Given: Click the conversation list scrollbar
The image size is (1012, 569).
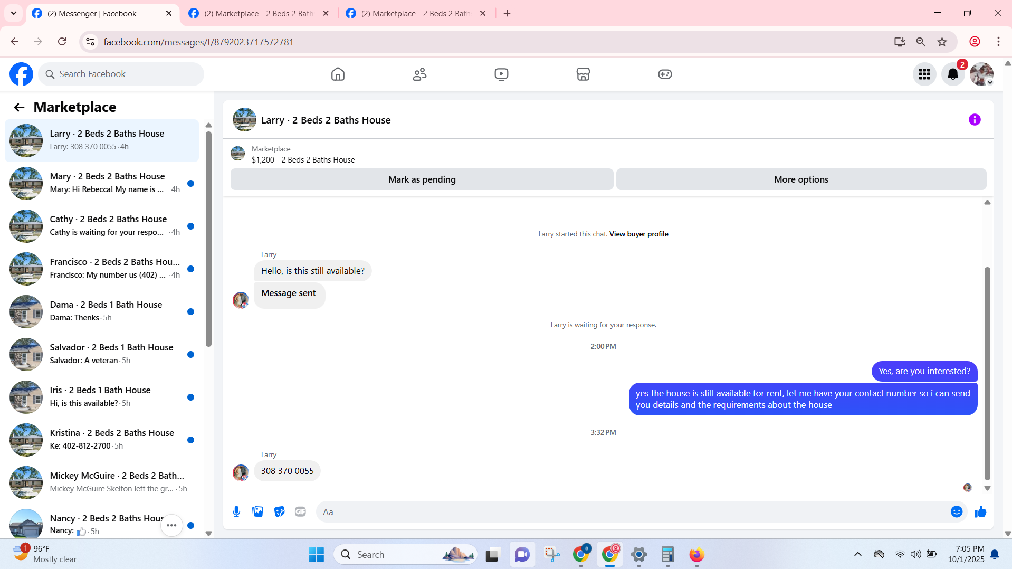Looking at the screenshot, I should tap(208, 239).
